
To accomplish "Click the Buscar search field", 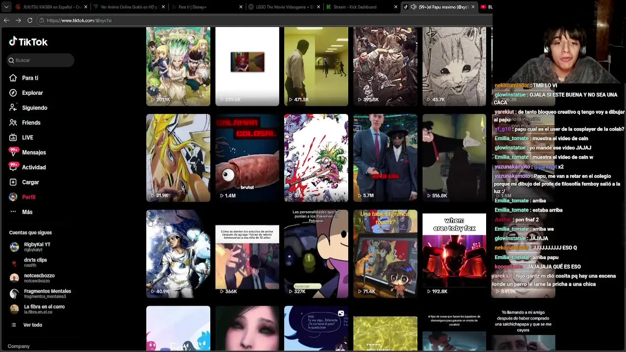I will (41, 60).
